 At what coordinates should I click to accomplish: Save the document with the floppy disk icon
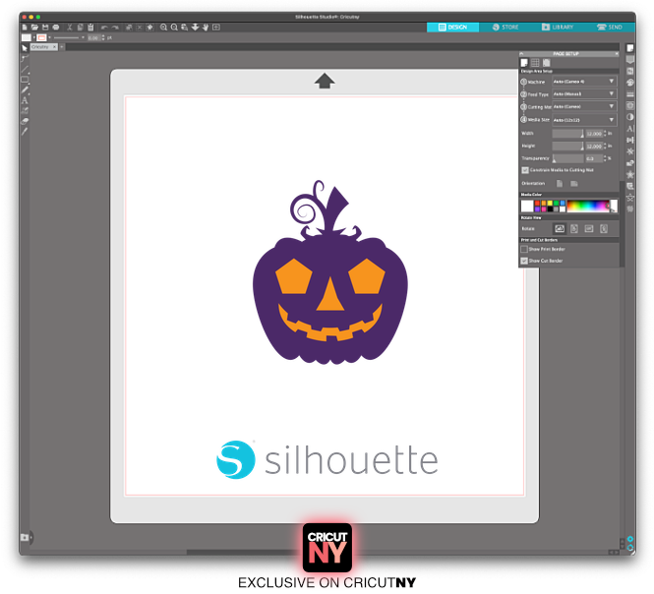pyautogui.click(x=45, y=28)
